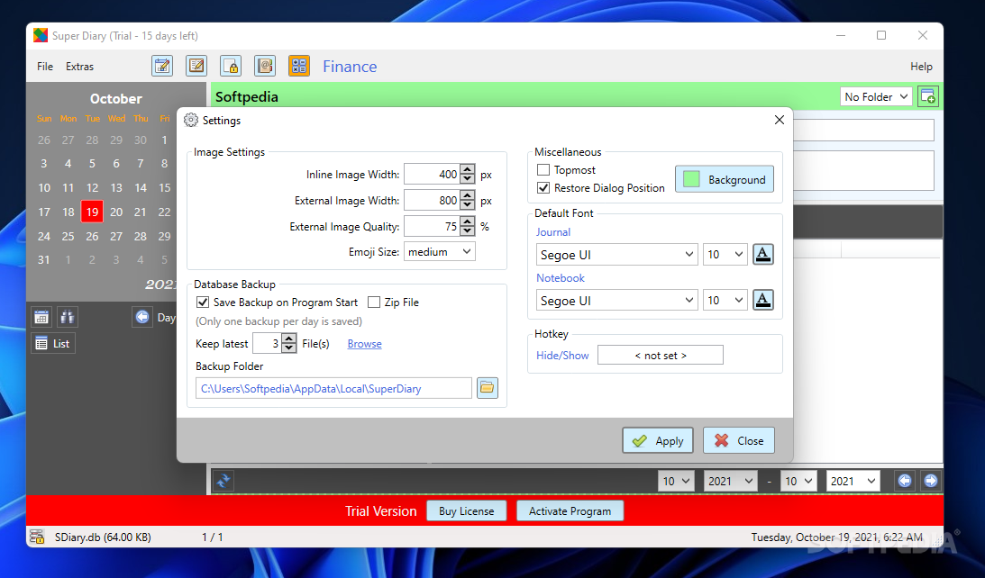Open the password lock toolbar icon

pos(231,66)
